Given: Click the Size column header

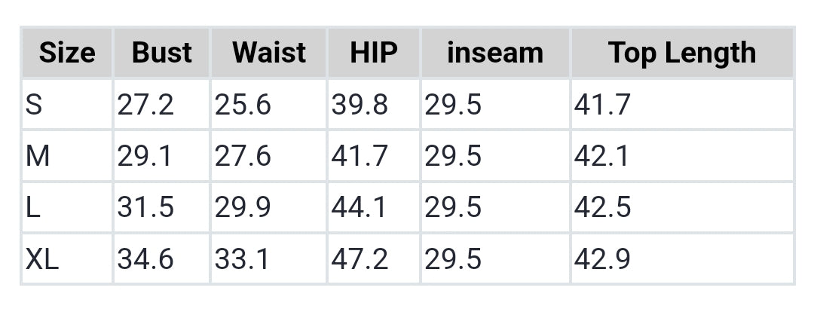Looking at the screenshot, I should click(x=67, y=53).
